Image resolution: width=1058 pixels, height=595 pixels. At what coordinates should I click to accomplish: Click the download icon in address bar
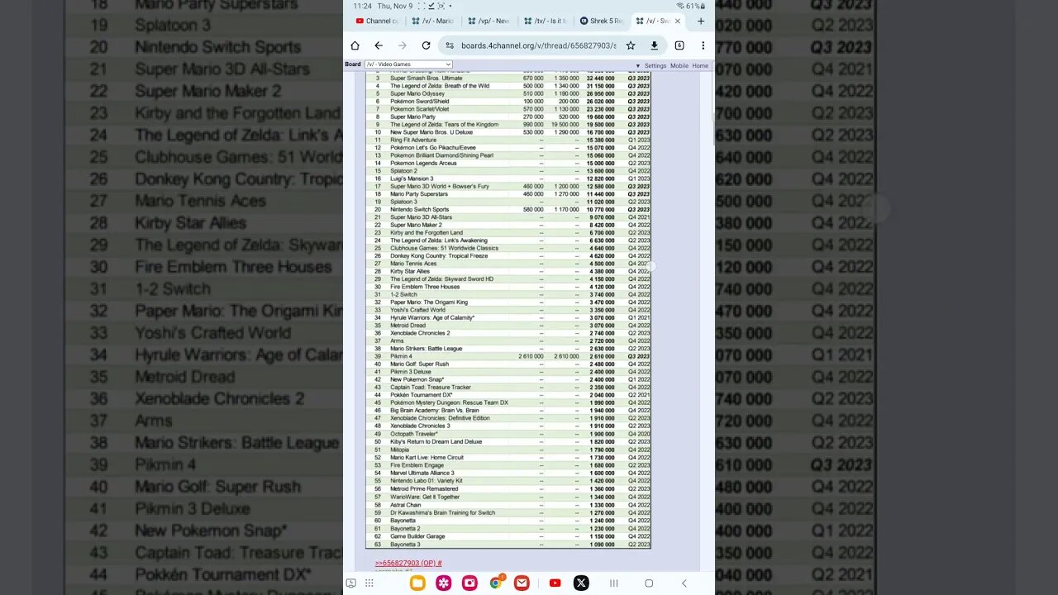click(654, 45)
